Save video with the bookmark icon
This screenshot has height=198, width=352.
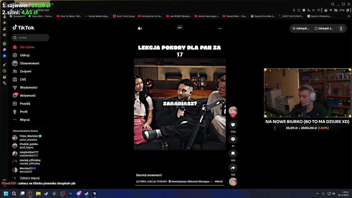pos(233,153)
